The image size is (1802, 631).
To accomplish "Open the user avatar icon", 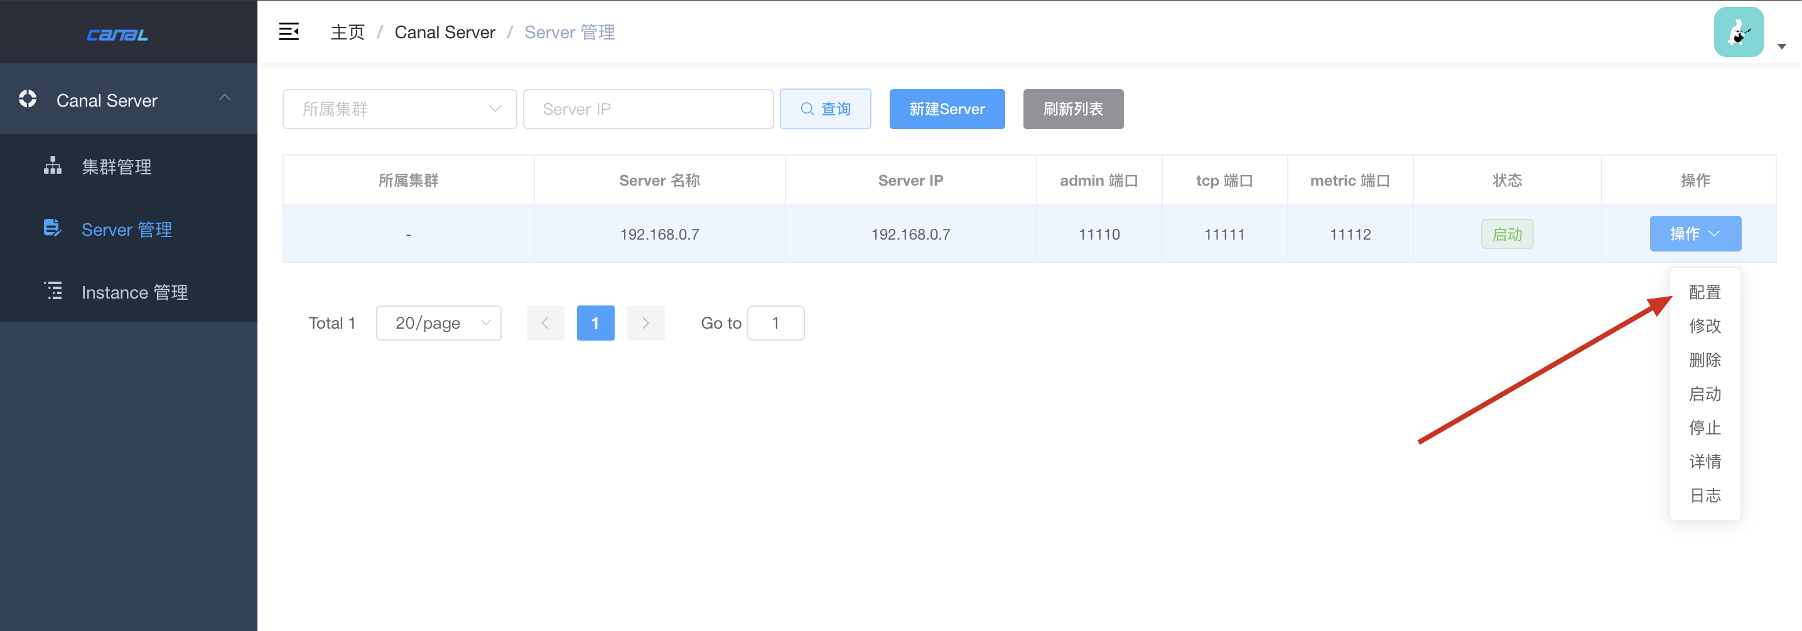I will click(x=1740, y=31).
